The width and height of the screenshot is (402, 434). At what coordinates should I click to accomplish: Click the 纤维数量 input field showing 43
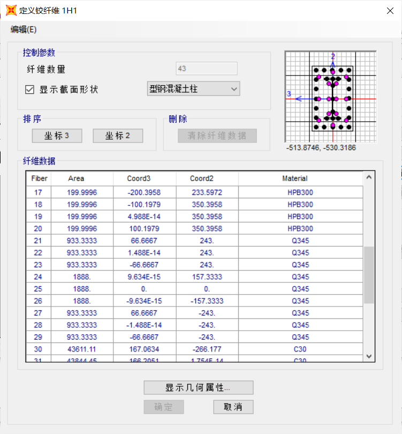tap(207, 69)
